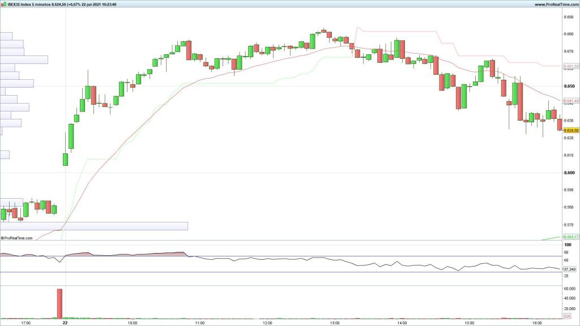The width and height of the screenshot is (580, 326).
Task: Click the 37,349 RSI value label
Action: (x=570, y=269)
